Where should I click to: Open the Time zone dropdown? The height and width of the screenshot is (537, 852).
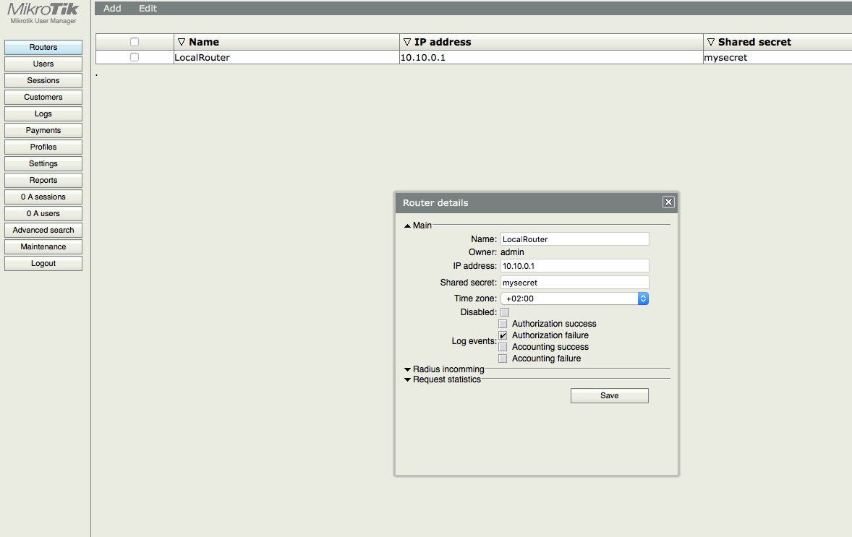(x=643, y=298)
